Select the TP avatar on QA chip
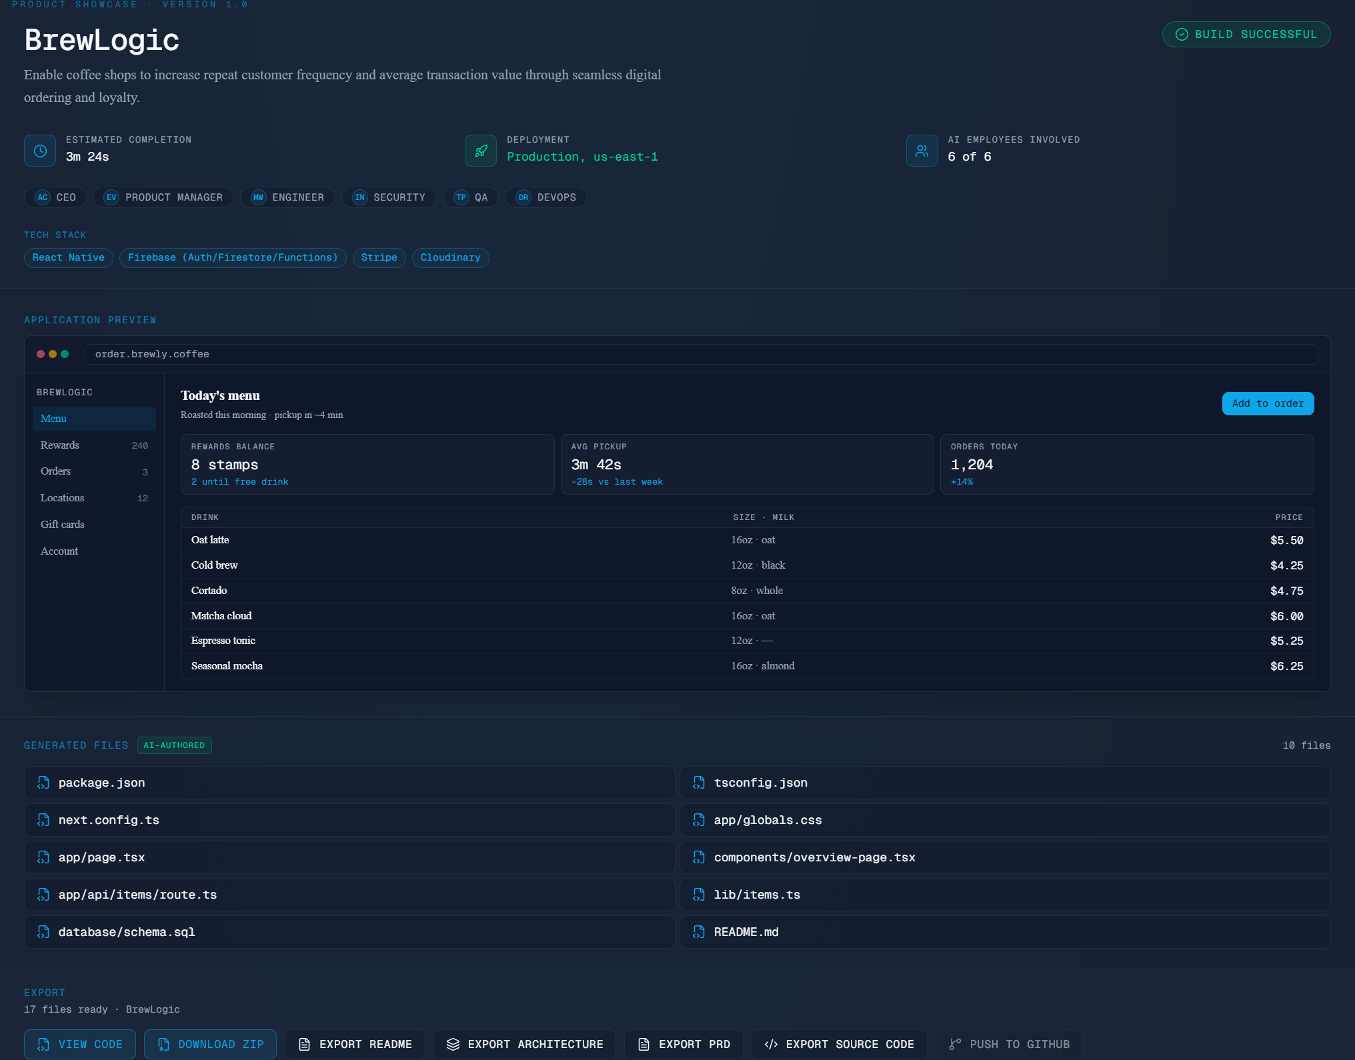 (x=461, y=197)
